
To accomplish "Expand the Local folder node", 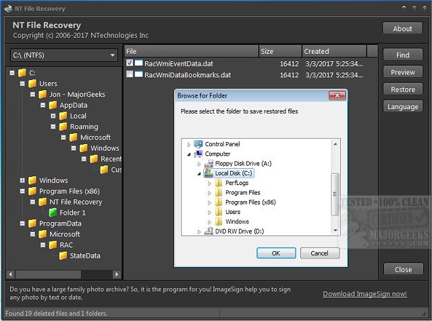I will [53, 116].
